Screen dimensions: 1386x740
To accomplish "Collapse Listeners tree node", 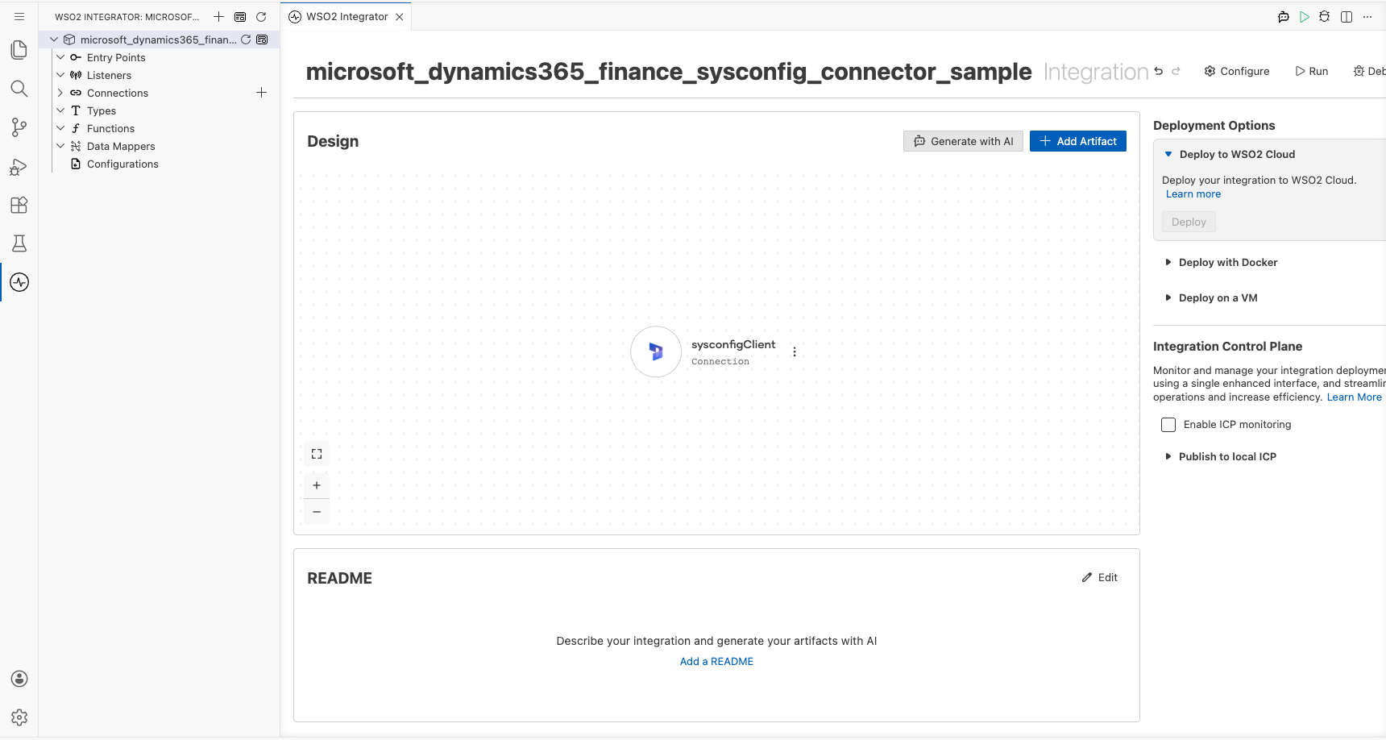I will click(x=60, y=75).
